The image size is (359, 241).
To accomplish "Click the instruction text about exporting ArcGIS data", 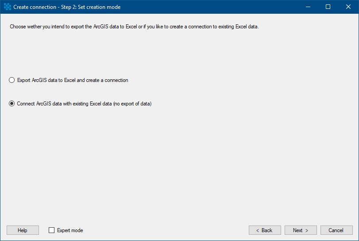I will [x=134, y=27].
